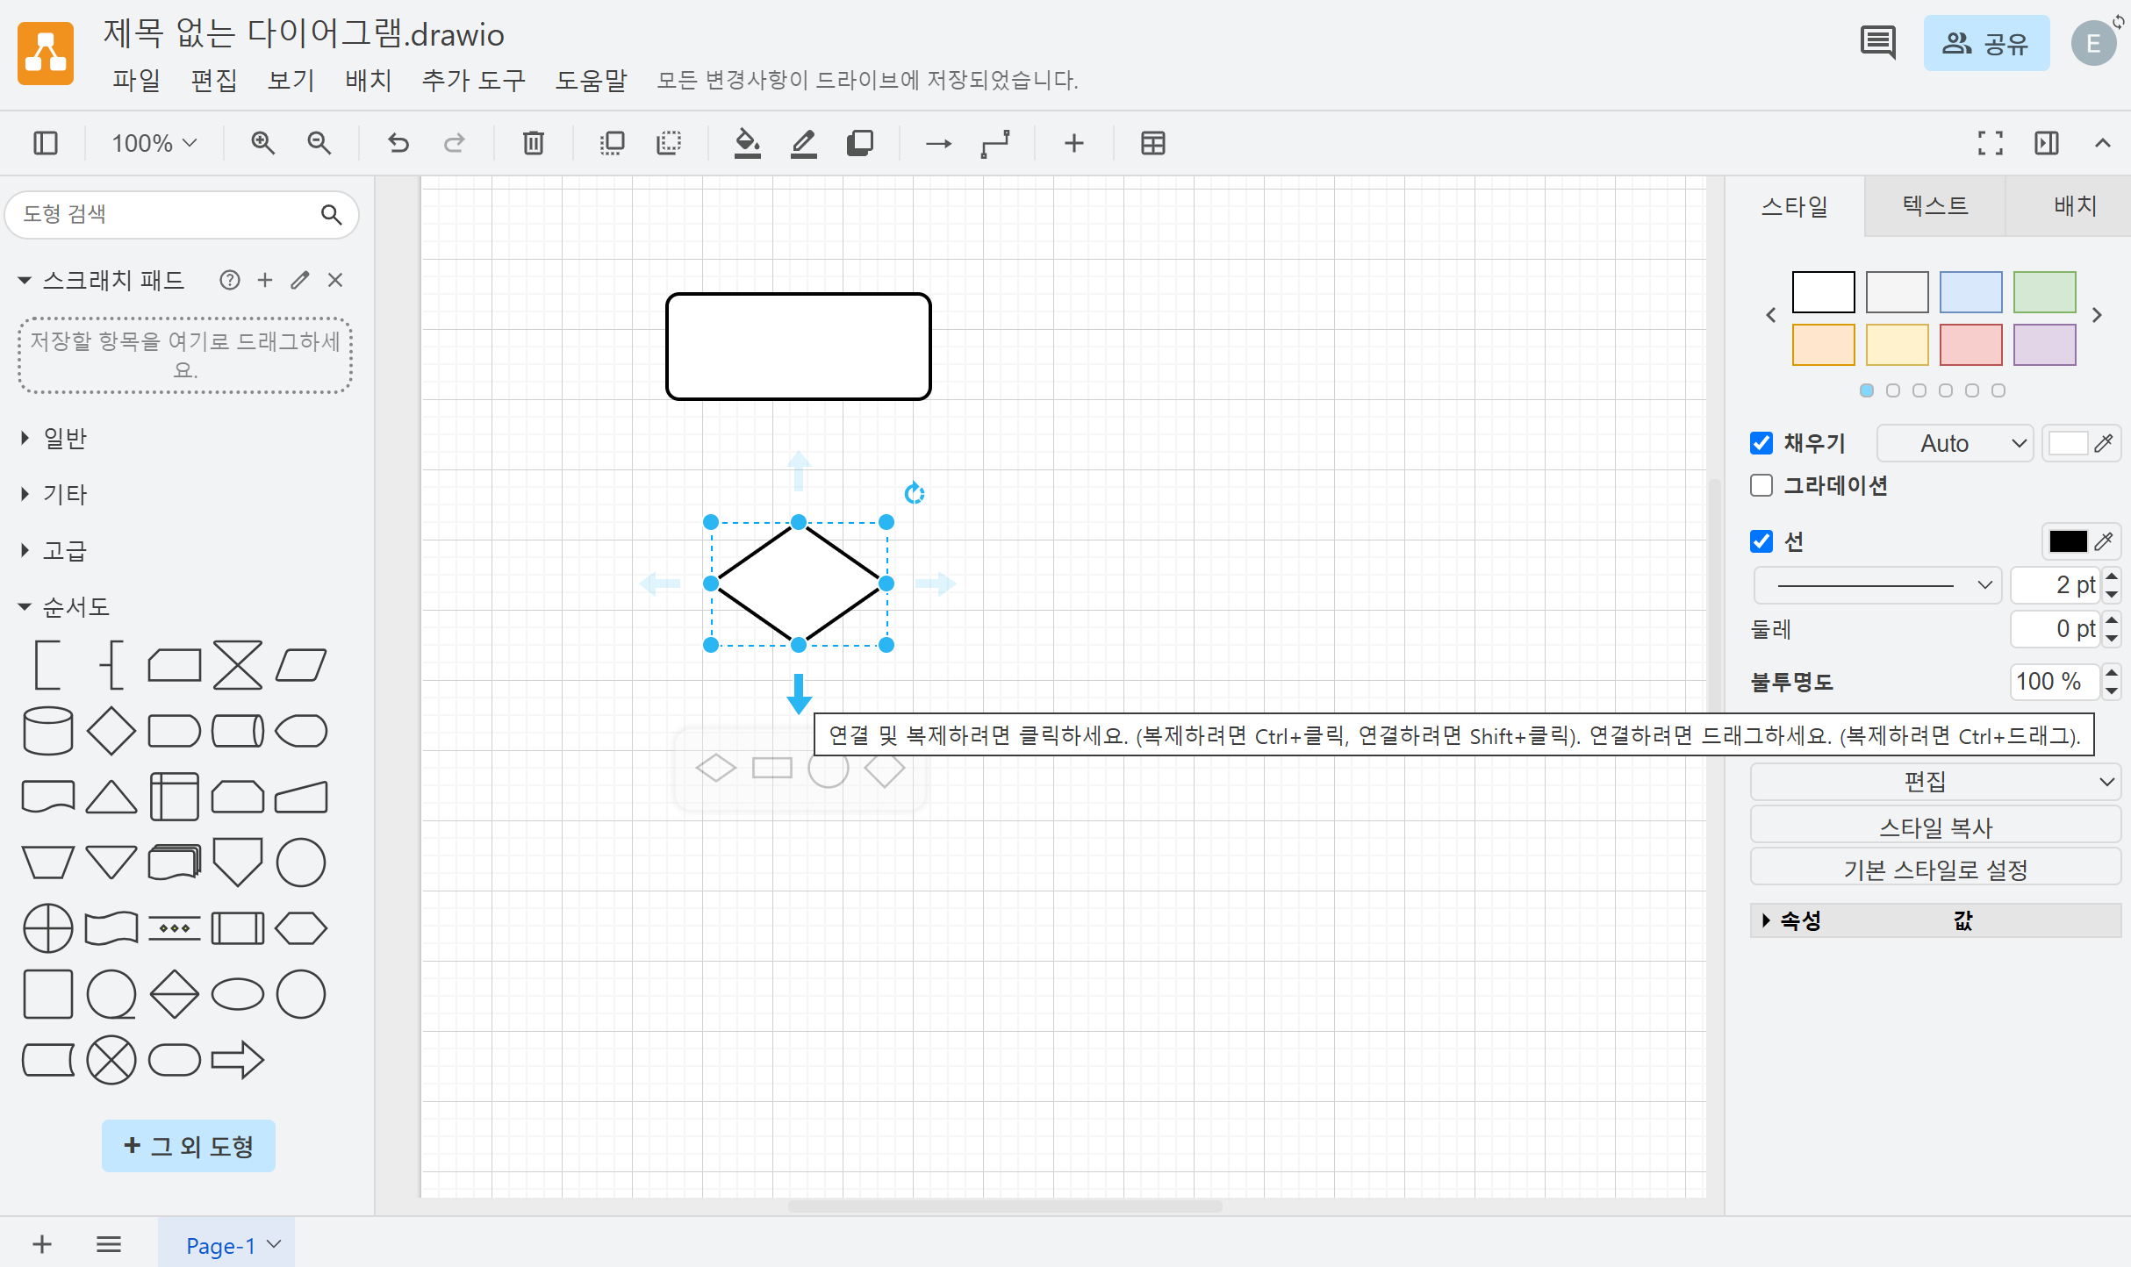Switch to the 배치 tab in format panel
The width and height of the screenshot is (2131, 1267).
point(2075,205)
